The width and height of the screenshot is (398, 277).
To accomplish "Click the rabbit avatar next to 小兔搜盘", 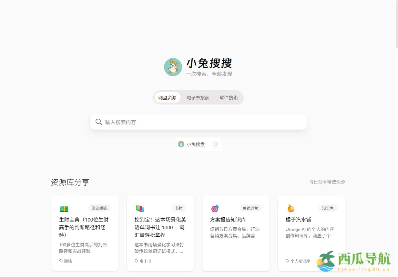I will pos(181,144).
